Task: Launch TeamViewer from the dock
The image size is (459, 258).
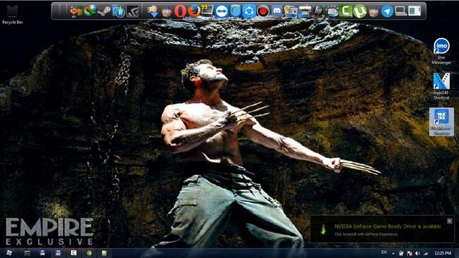Action: pos(222,11)
